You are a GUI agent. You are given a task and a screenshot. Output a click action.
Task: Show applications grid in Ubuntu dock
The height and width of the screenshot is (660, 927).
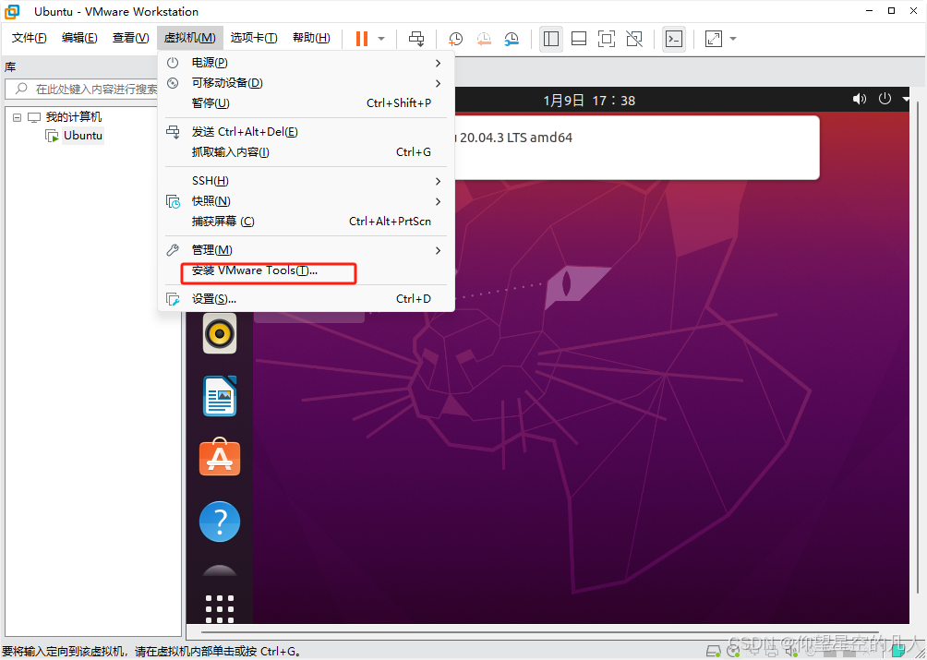(220, 608)
